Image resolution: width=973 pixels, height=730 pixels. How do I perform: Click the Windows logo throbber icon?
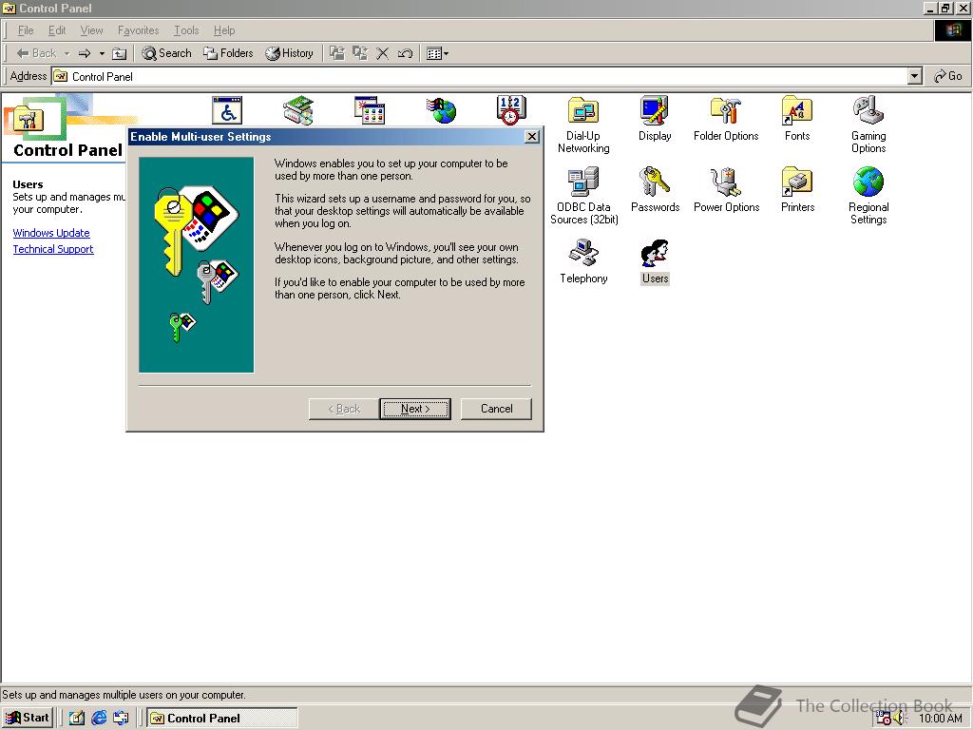(x=952, y=30)
